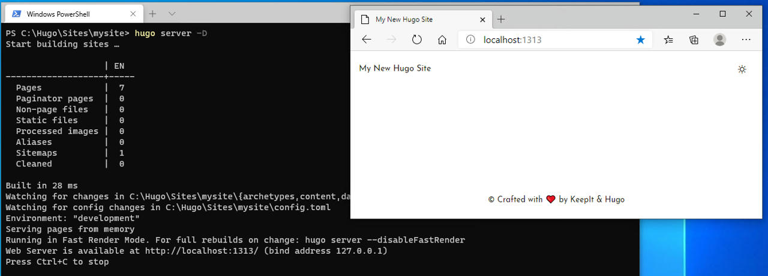The height and width of the screenshot is (276, 768).
Task: Refresh the localhost page
Action: tap(416, 40)
